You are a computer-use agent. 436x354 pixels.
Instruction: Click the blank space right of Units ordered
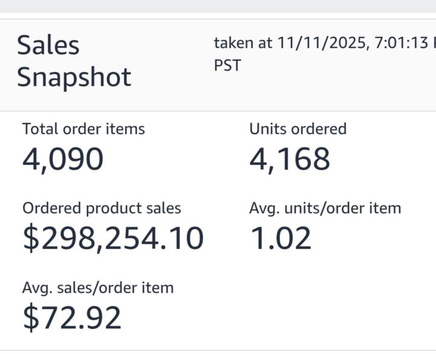pyautogui.click(x=394, y=129)
